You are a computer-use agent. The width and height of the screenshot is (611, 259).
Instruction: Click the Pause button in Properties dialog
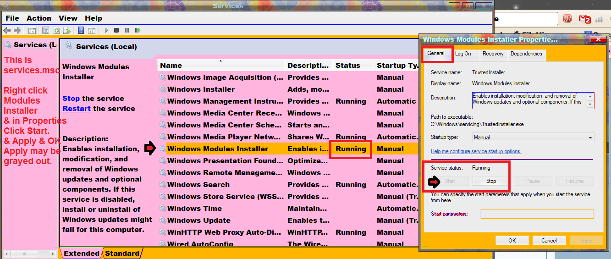pos(533,181)
